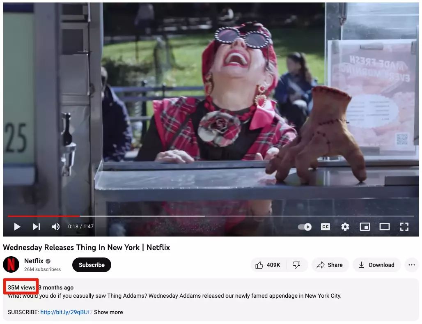Image resolution: width=422 pixels, height=324 pixels.
Task: Open the Netflix channel name
Action: coord(34,261)
